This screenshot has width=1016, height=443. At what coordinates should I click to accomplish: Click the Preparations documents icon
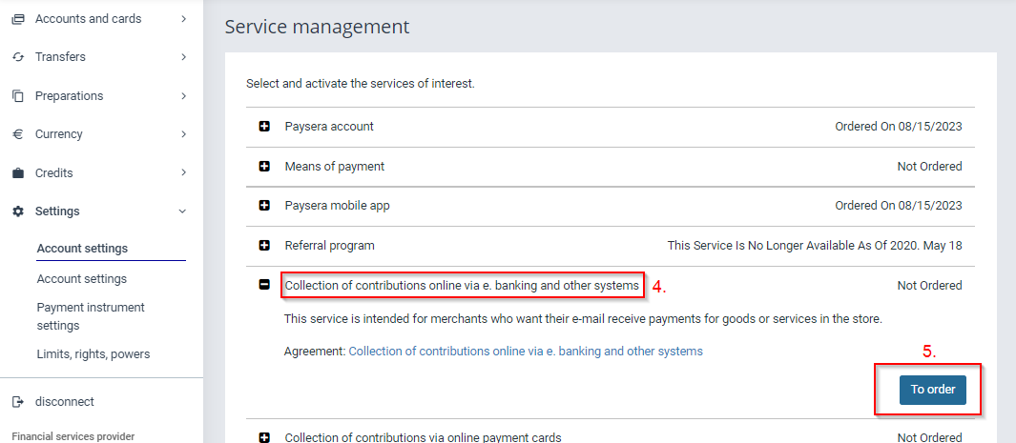point(17,96)
